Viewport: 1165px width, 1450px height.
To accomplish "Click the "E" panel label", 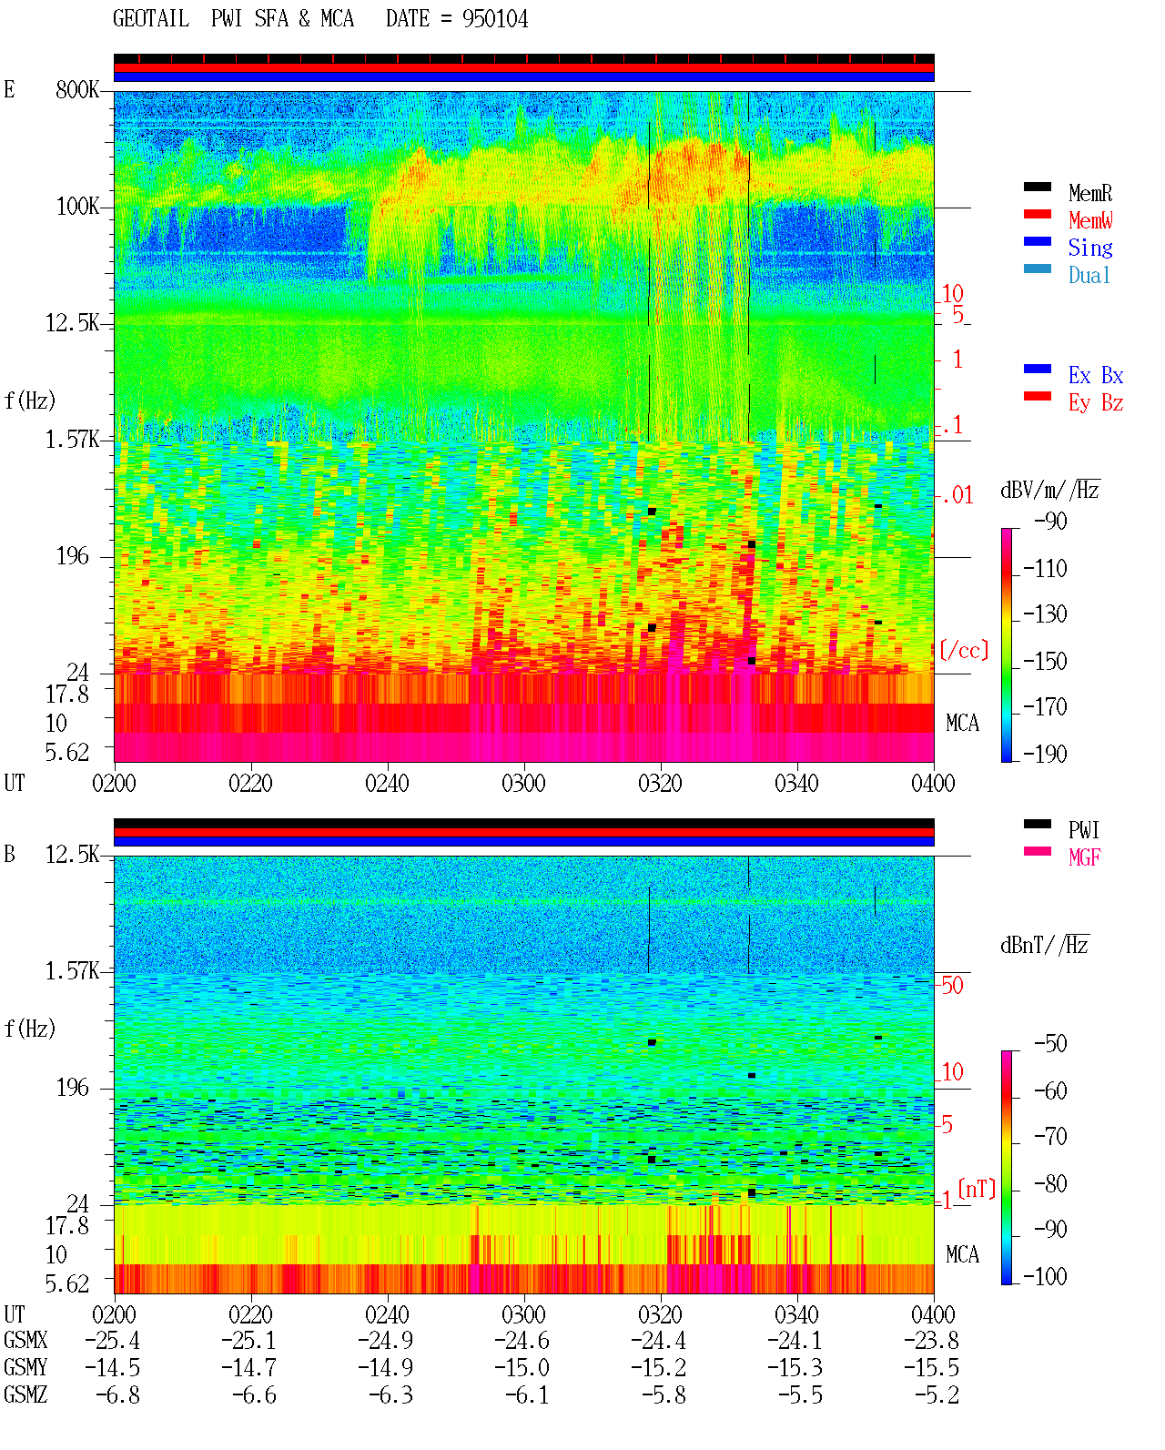I will (9, 89).
